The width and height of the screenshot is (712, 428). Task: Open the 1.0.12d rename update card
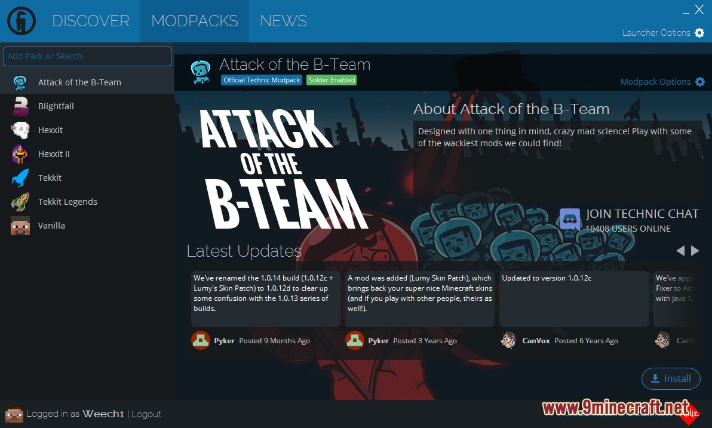tap(266, 299)
